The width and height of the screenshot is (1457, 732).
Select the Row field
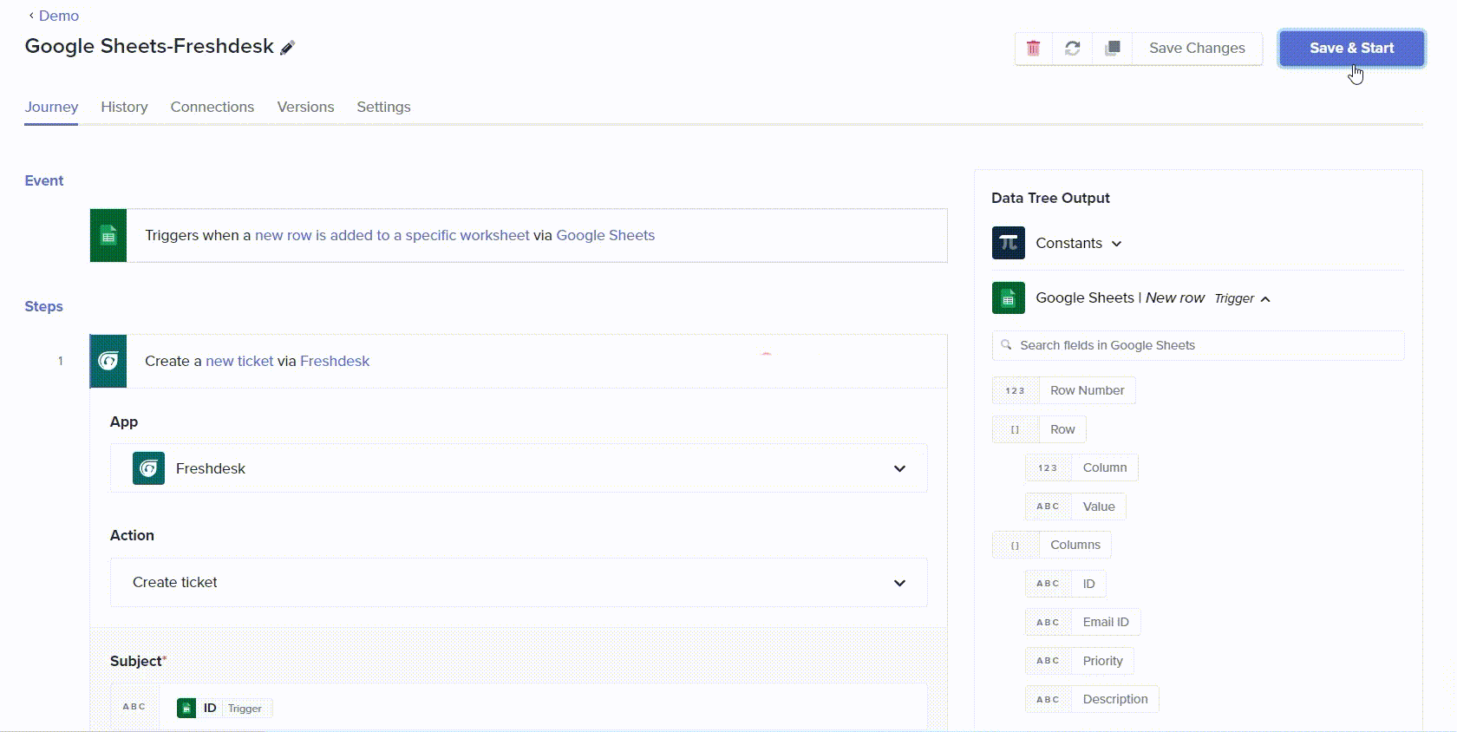click(x=1062, y=429)
